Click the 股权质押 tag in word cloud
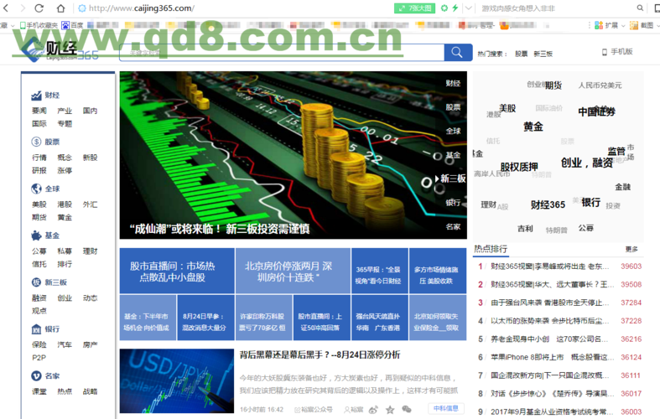660x419 pixels. click(519, 167)
